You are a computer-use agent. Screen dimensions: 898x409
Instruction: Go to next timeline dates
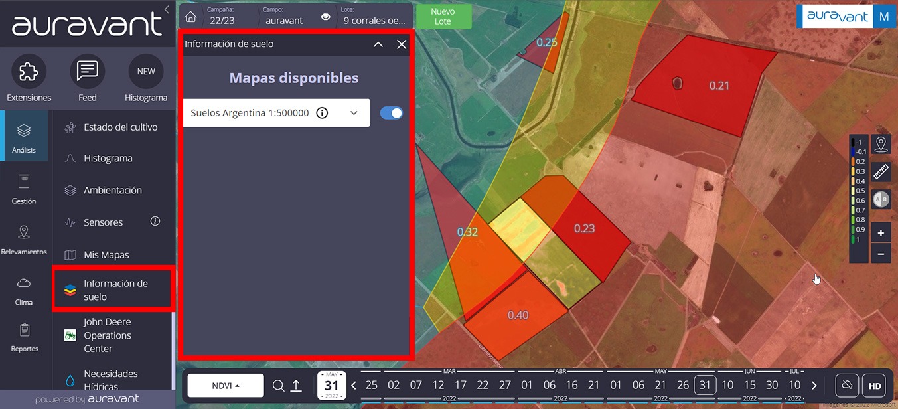(814, 386)
